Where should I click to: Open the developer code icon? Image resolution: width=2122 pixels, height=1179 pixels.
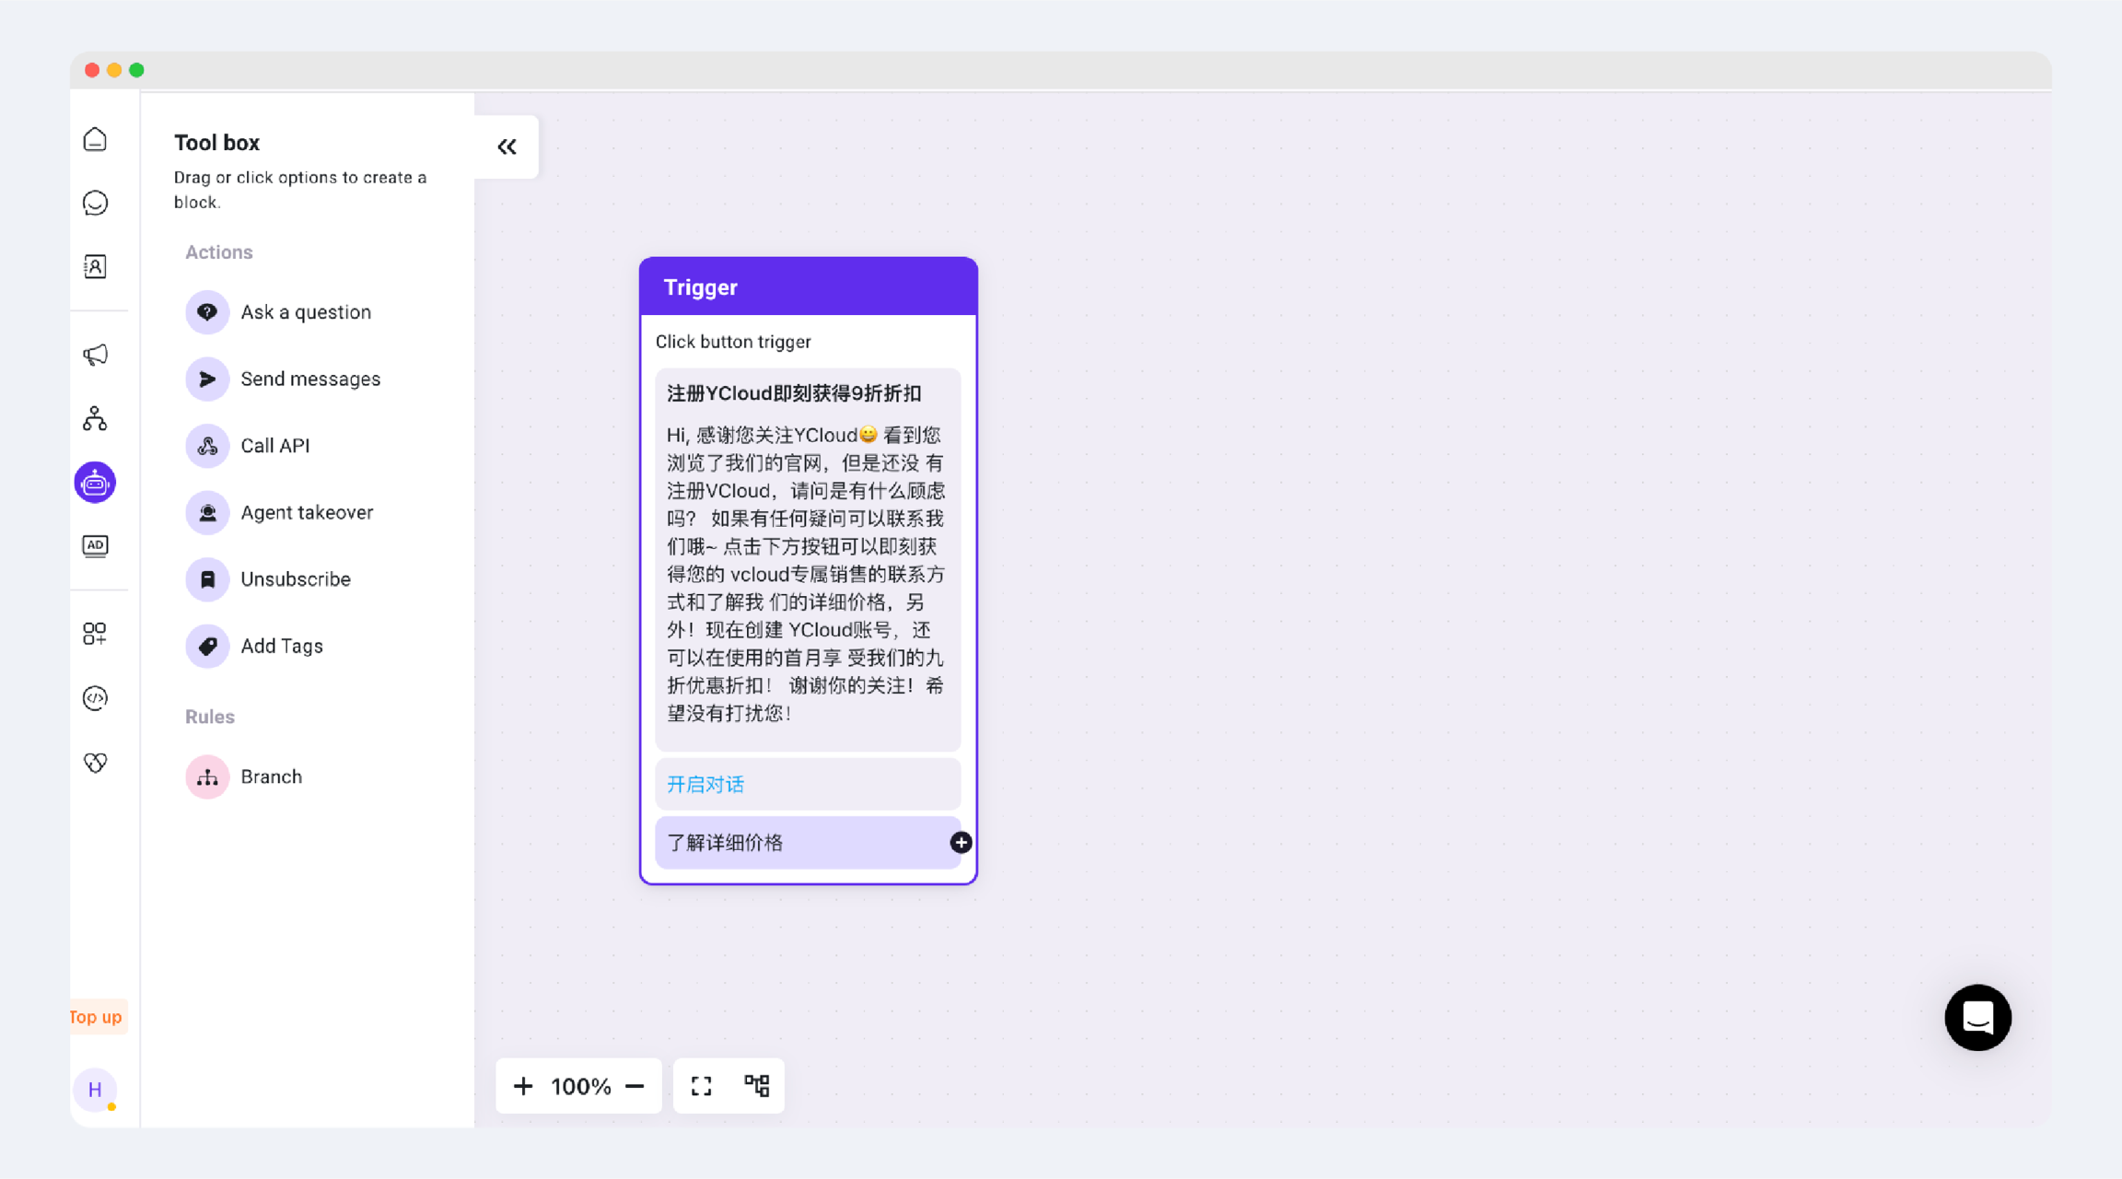pyautogui.click(x=95, y=698)
